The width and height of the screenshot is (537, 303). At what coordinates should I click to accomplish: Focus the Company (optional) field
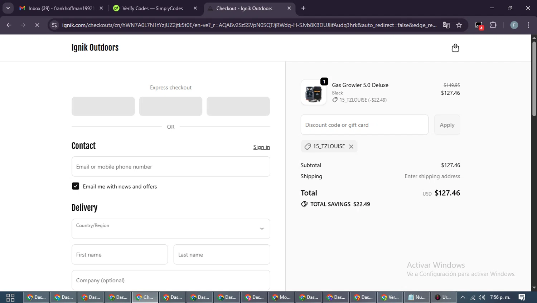[171, 280]
